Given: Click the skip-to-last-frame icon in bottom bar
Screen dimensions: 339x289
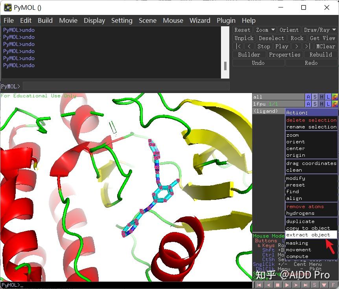Looking at the screenshot, I should click(305, 285).
